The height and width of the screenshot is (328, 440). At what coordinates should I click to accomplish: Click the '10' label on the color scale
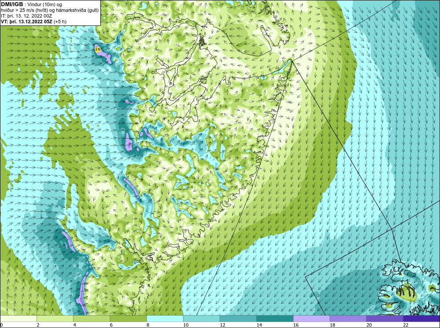point(186,325)
